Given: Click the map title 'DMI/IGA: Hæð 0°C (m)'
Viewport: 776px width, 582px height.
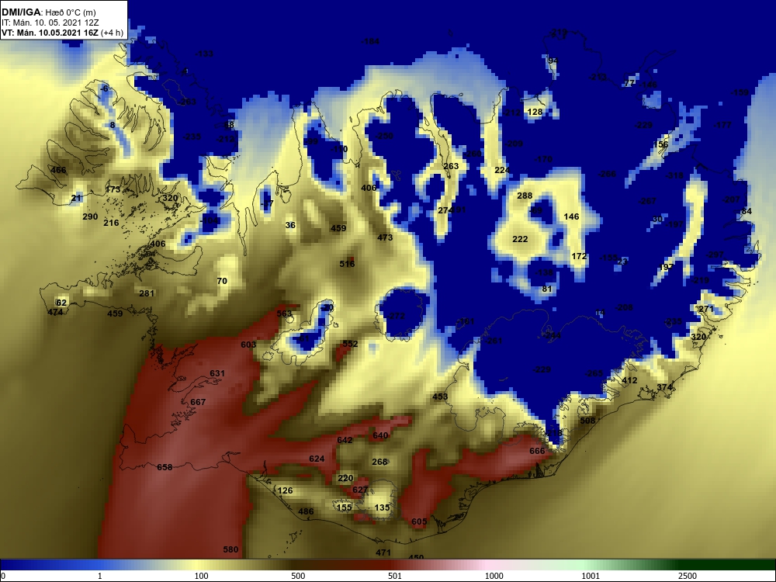Looking at the screenshot, I should coord(48,12).
